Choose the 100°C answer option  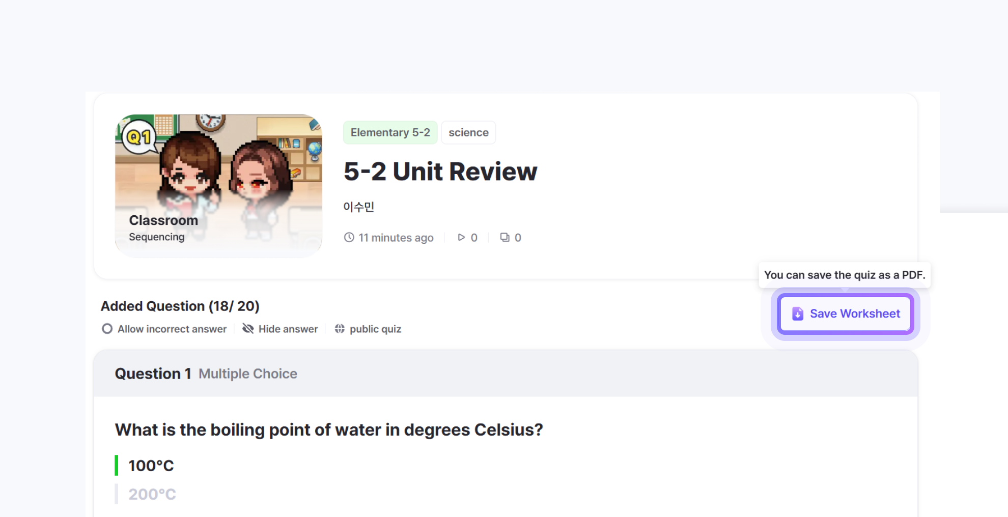[x=151, y=466]
